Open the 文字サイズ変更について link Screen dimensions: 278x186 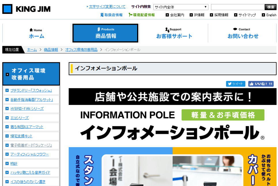[107, 7]
